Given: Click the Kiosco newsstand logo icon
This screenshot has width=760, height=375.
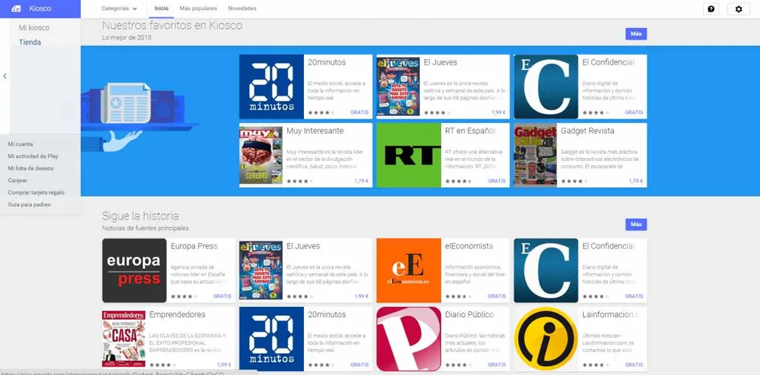Looking at the screenshot, I should coord(16,9).
